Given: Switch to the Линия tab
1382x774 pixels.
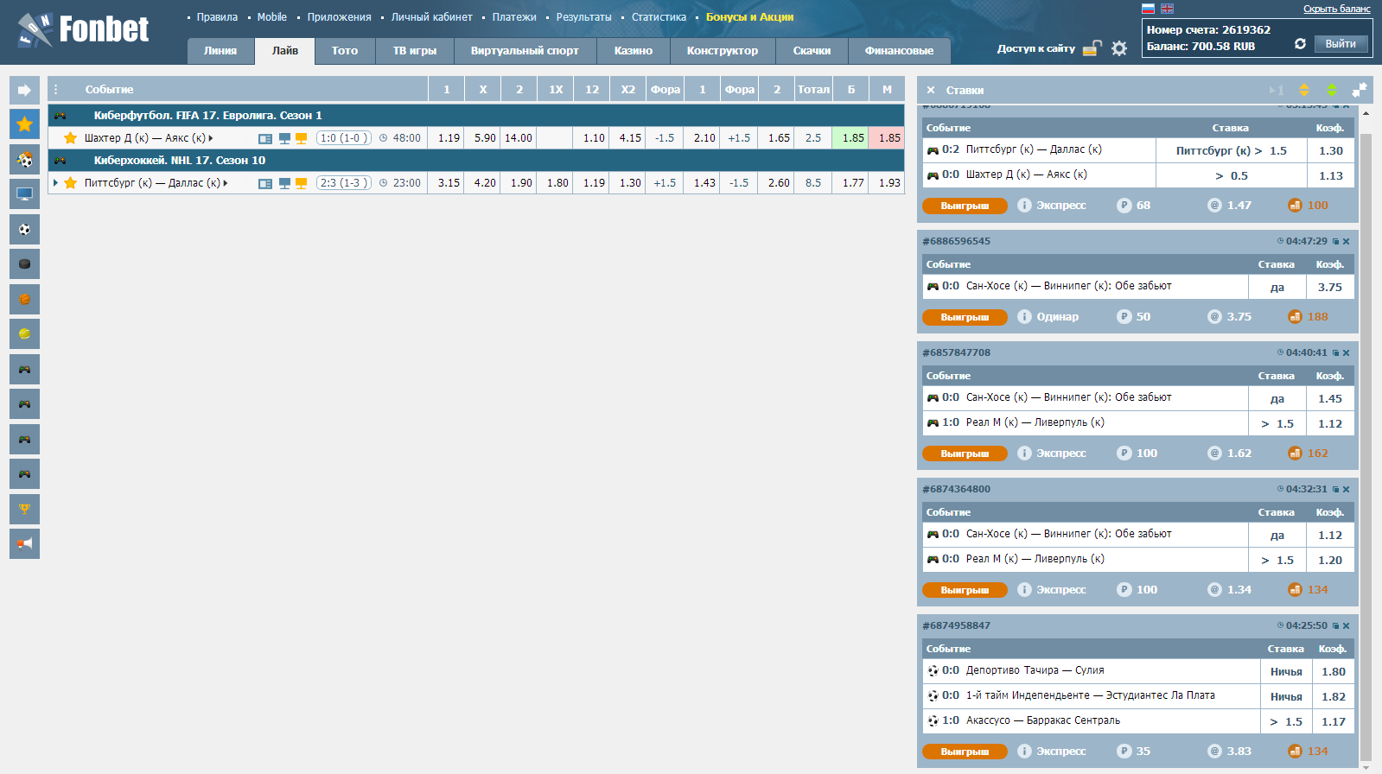Looking at the screenshot, I should [x=220, y=51].
